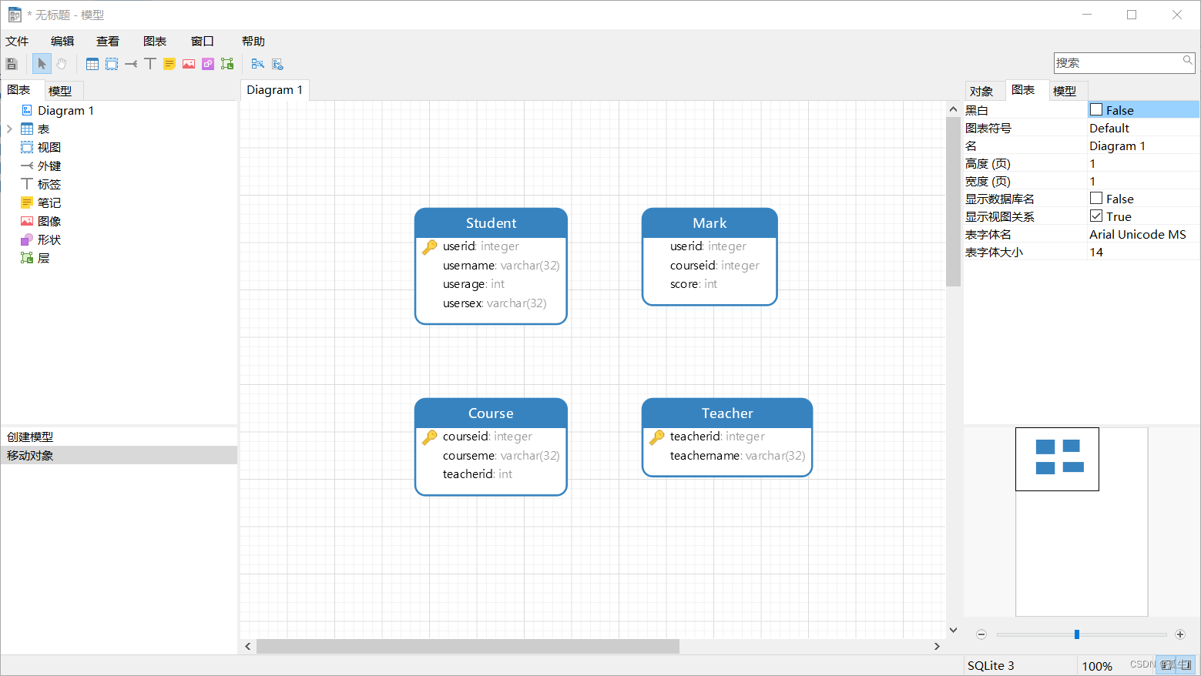This screenshot has width=1201, height=676.
Task: Click the key icon beside Student userid
Action: pyautogui.click(x=430, y=246)
